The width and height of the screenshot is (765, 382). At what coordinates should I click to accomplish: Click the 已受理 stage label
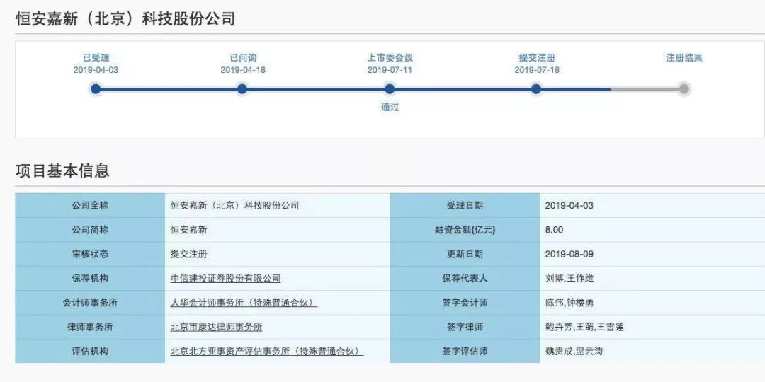[96, 58]
